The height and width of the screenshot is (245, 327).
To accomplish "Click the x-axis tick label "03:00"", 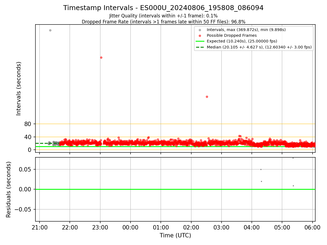I will (x=221, y=227).
